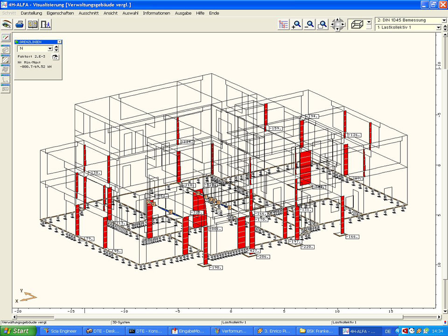The width and height of the screenshot is (448, 336).
Task: Select the zoom window magnifier tool
Action: pyautogui.click(x=322, y=25)
